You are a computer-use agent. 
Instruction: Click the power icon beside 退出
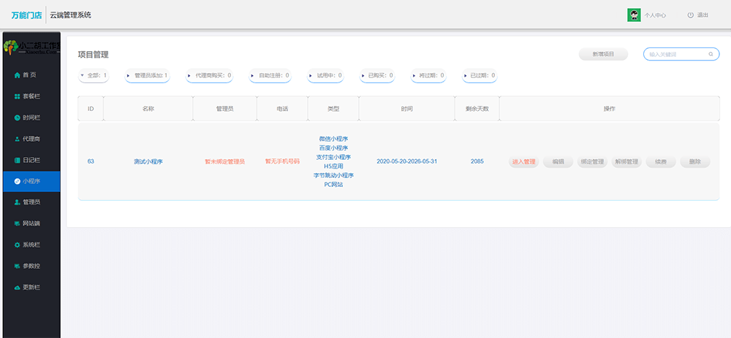[x=691, y=15]
